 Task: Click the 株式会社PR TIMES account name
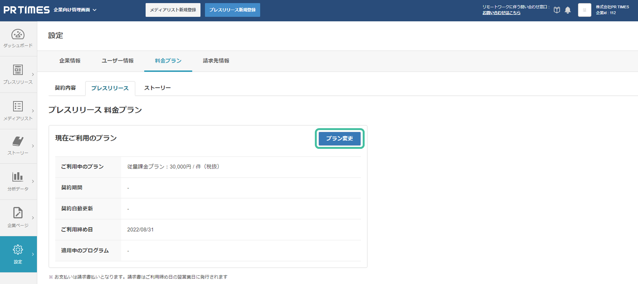612,7
